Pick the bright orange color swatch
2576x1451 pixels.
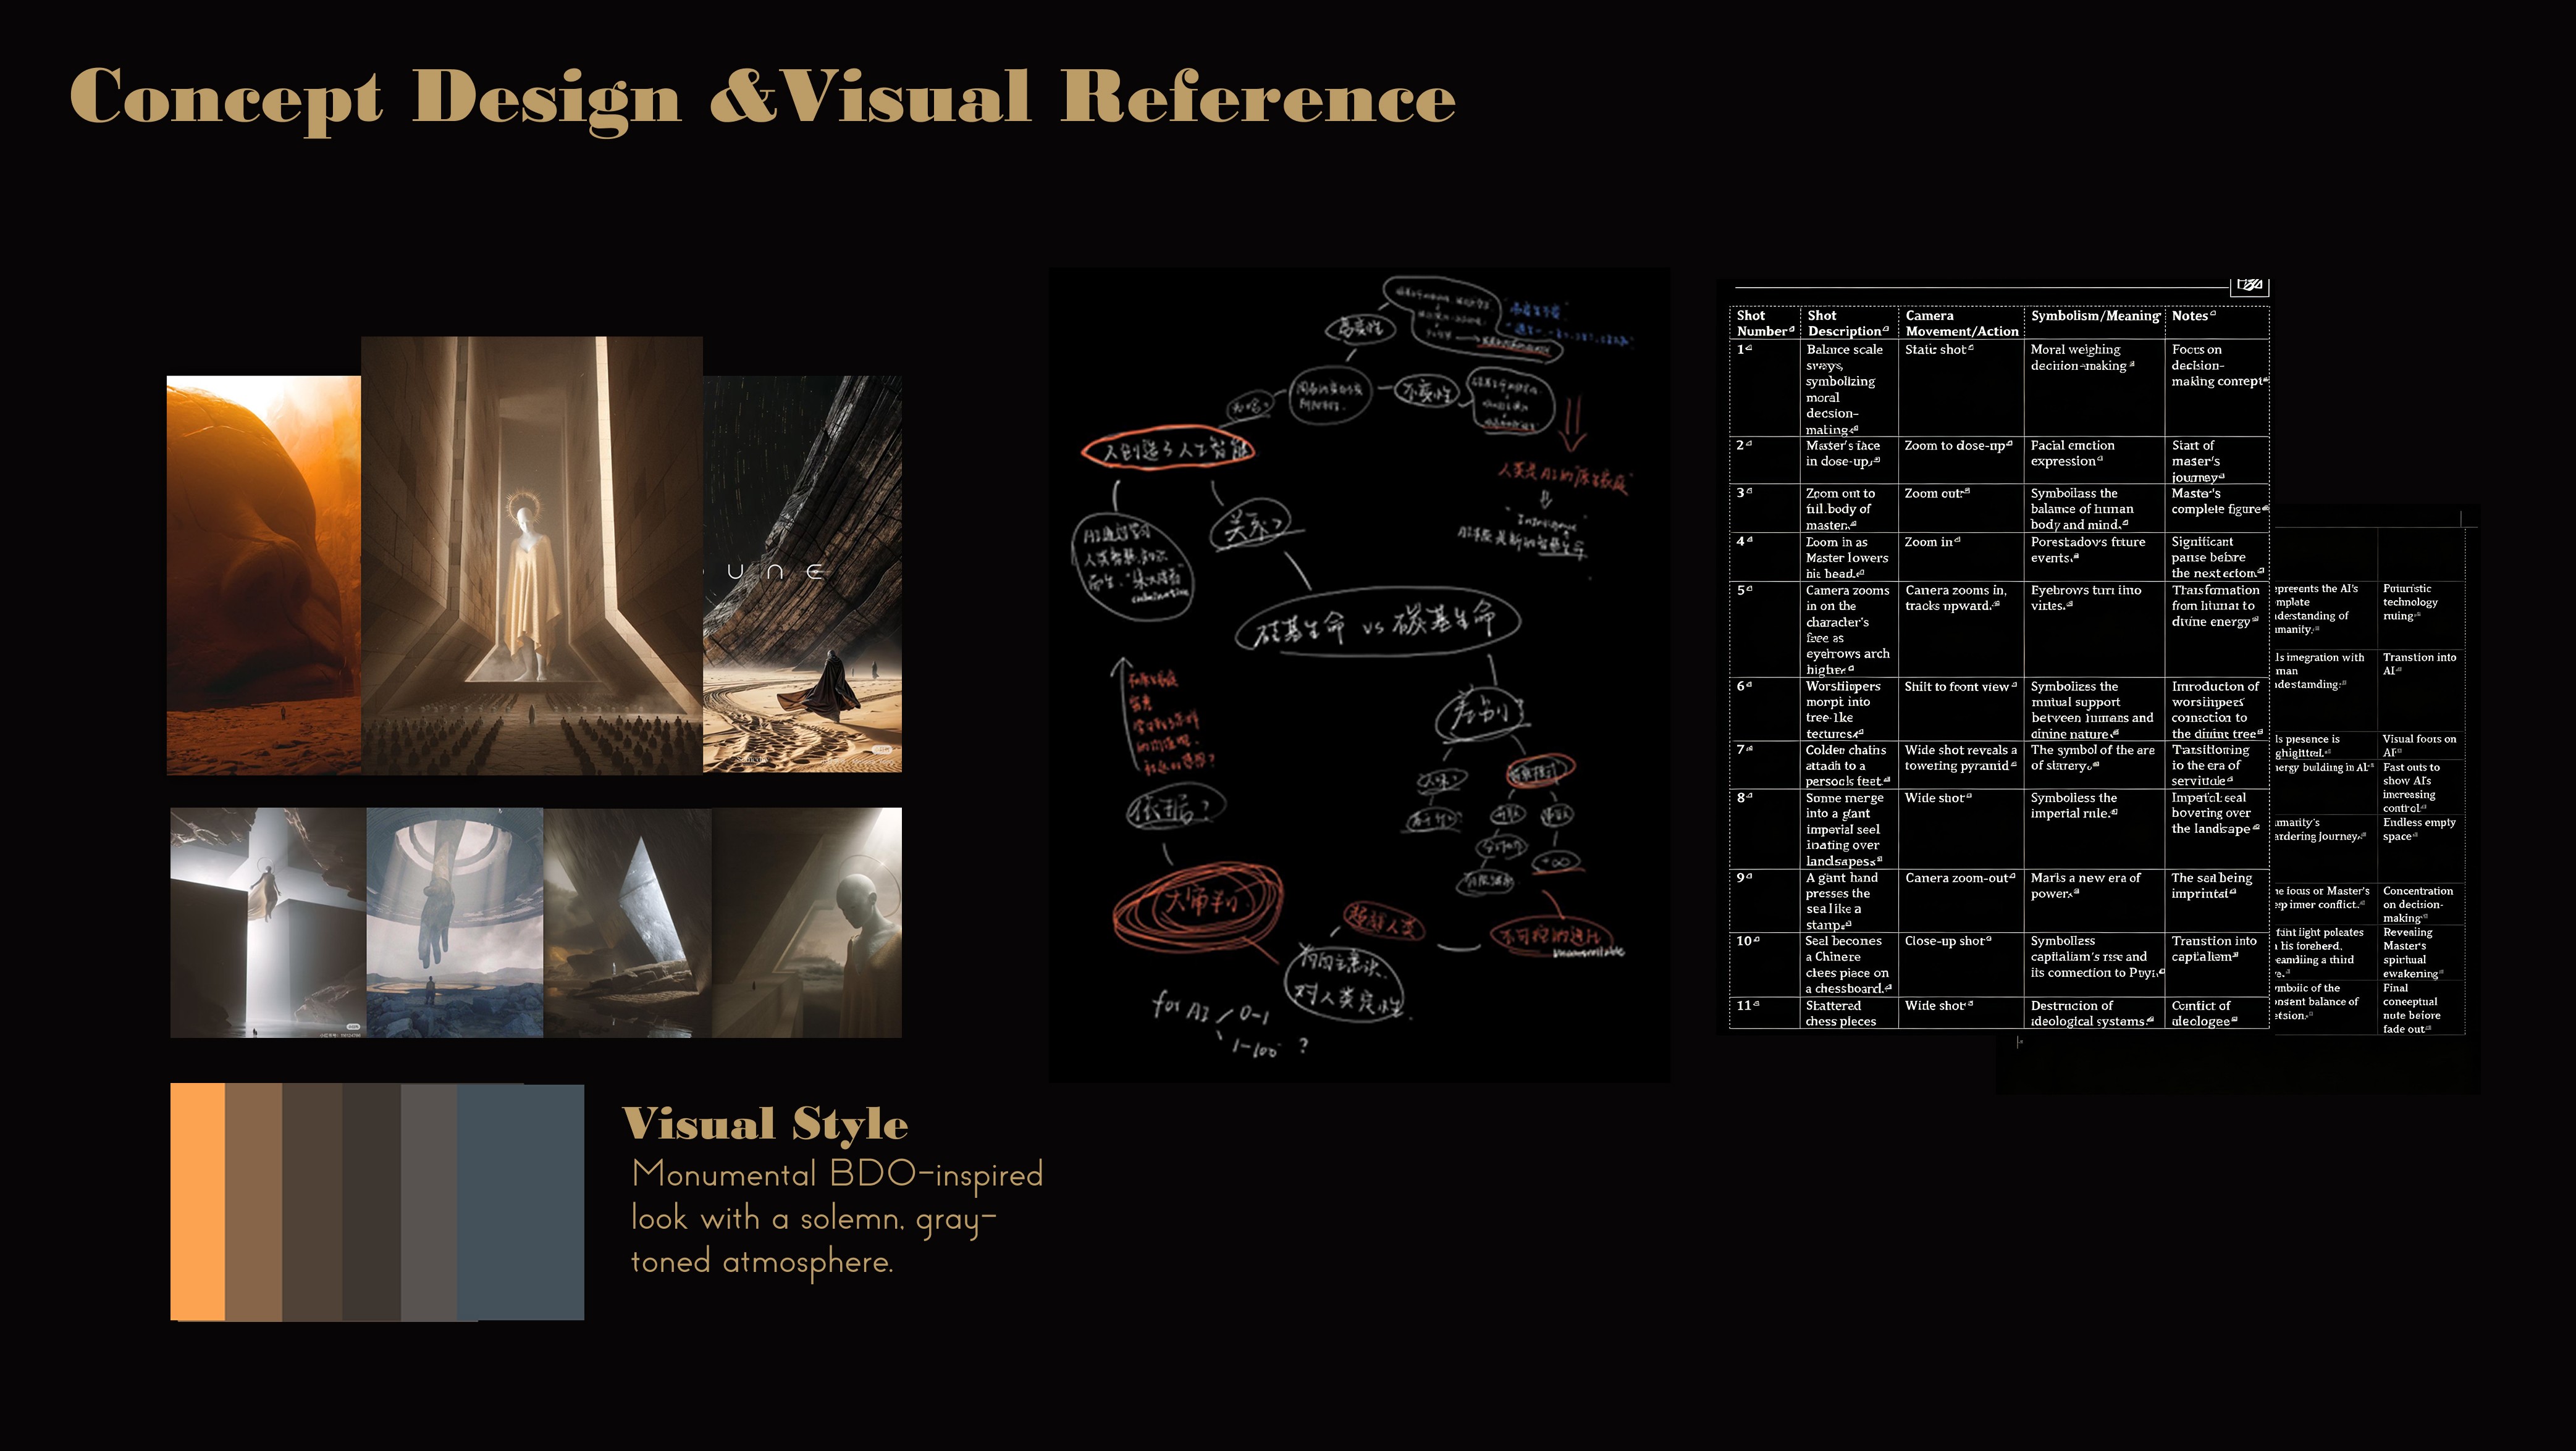point(197,1201)
